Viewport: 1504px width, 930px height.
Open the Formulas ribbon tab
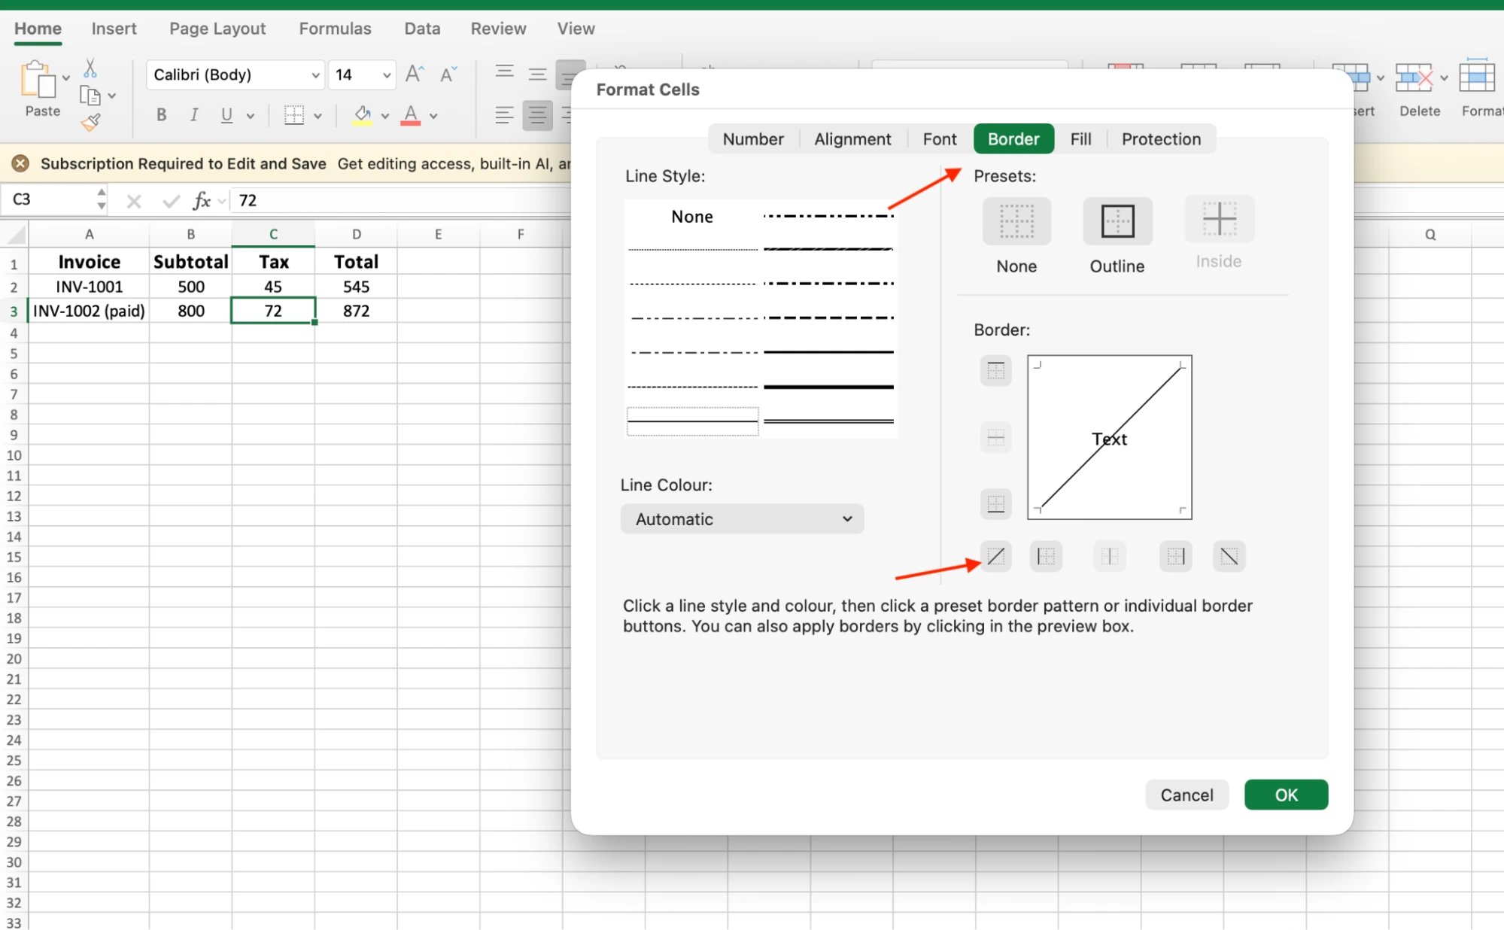tap(335, 29)
